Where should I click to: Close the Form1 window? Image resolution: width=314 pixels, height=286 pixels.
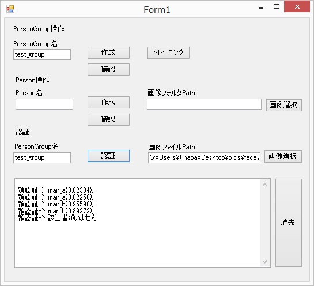pos(297,6)
